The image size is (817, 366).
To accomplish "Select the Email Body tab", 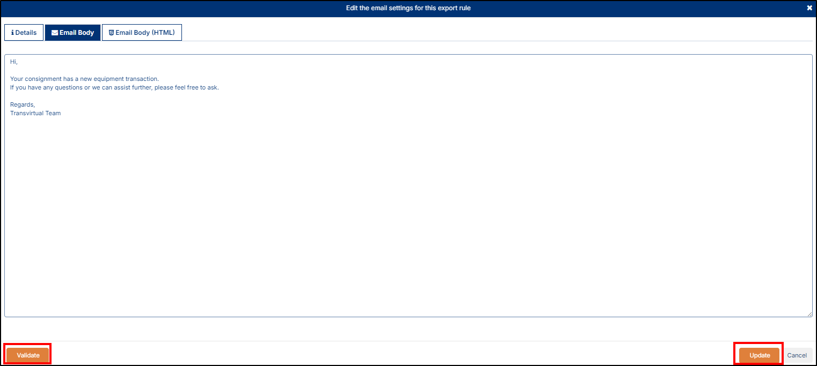I will [72, 33].
